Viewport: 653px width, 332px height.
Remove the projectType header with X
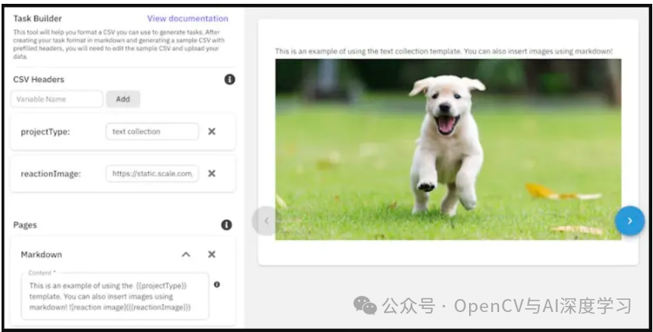point(212,131)
